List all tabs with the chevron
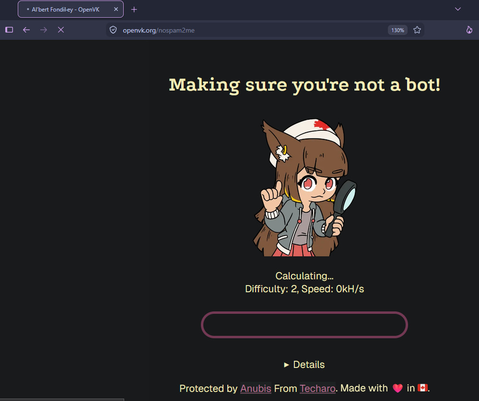This screenshot has height=401, width=479. click(x=457, y=9)
